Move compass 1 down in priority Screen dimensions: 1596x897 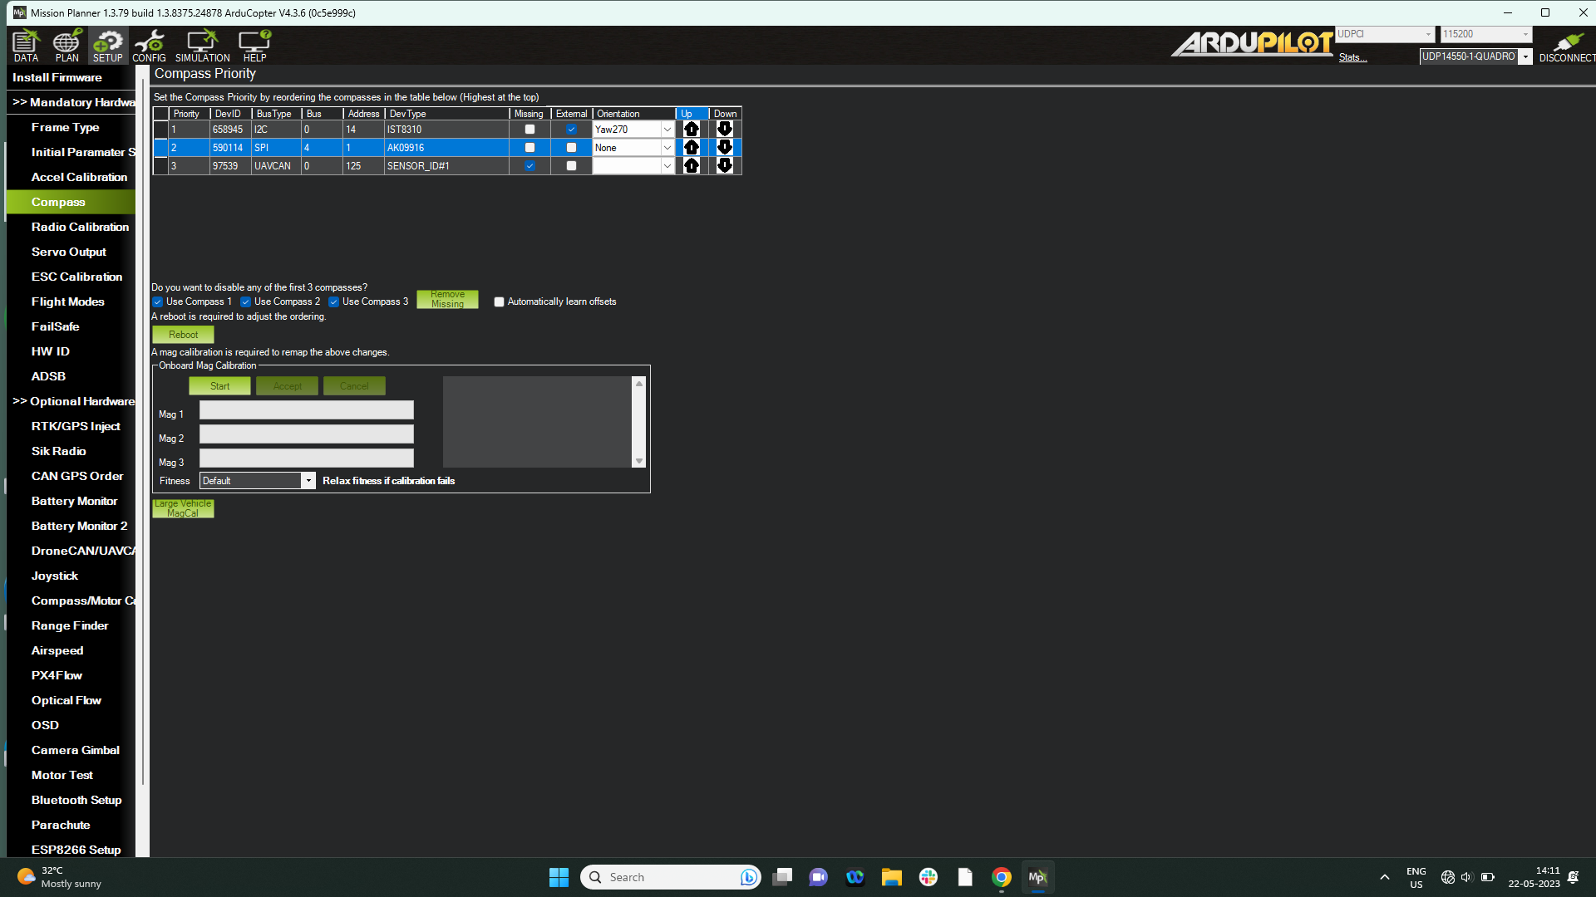pyautogui.click(x=724, y=129)
